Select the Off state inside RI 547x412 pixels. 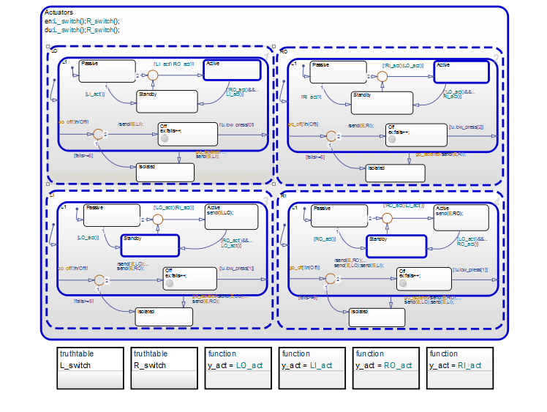pyautogui.click(x=424, y=279)
